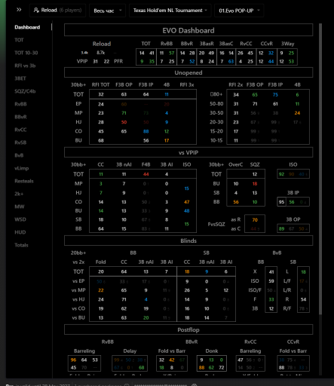Open the 'Весь час' time period dropdown
This screenshot has width=334, height=386.
[107, 11]
